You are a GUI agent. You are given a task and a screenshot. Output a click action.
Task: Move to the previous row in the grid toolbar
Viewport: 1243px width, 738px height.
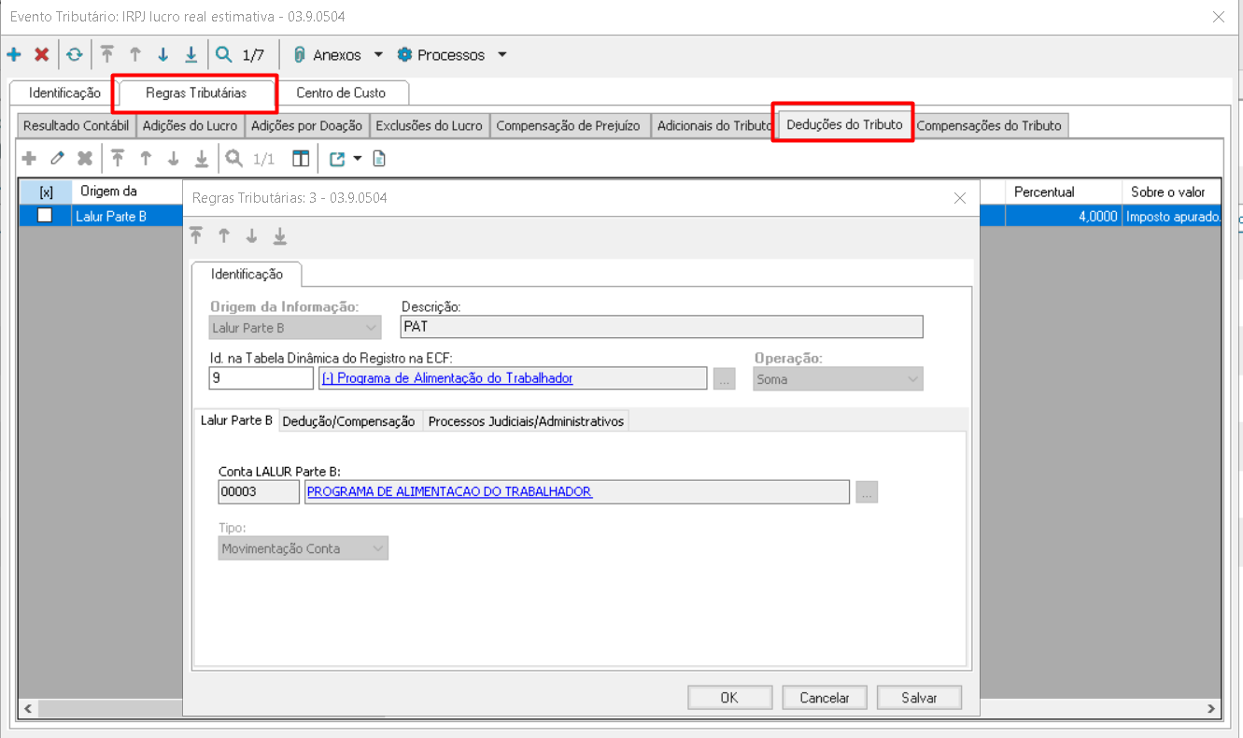pos(146,159)
